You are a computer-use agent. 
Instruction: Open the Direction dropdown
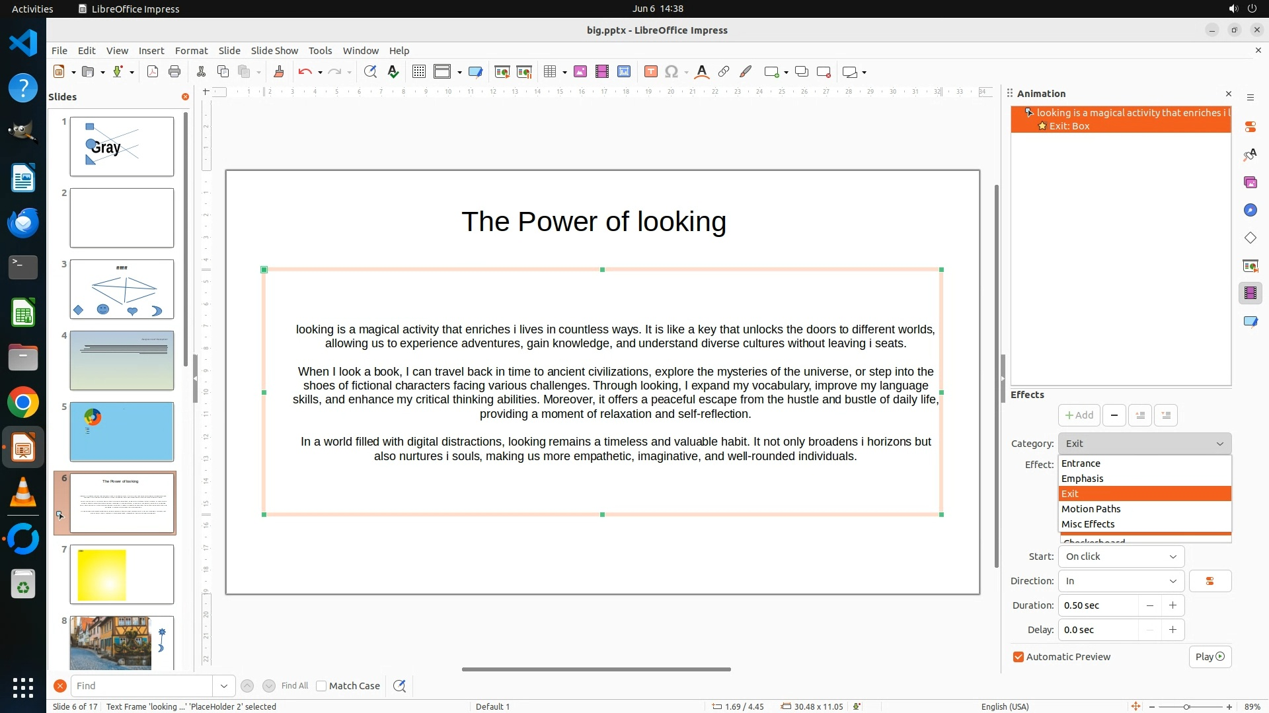coord(1121,581)
